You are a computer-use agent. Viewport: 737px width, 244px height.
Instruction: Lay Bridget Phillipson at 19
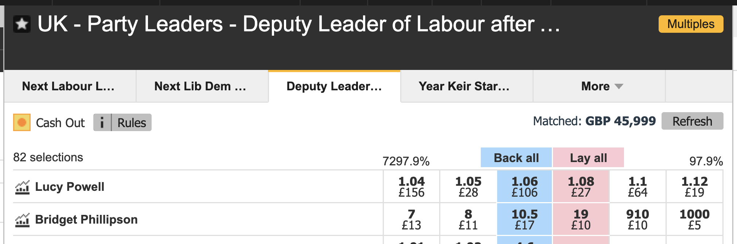(x=581, y=219)
